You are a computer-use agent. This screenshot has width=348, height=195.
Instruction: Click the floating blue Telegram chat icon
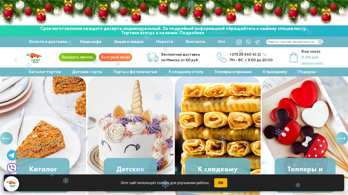pos(12,155)
